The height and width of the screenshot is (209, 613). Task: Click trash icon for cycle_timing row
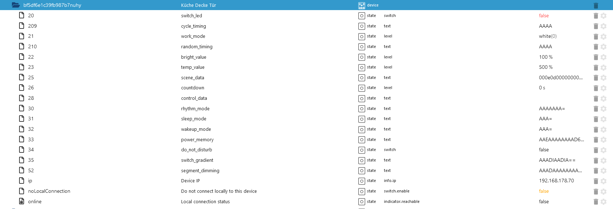point(596,26)
